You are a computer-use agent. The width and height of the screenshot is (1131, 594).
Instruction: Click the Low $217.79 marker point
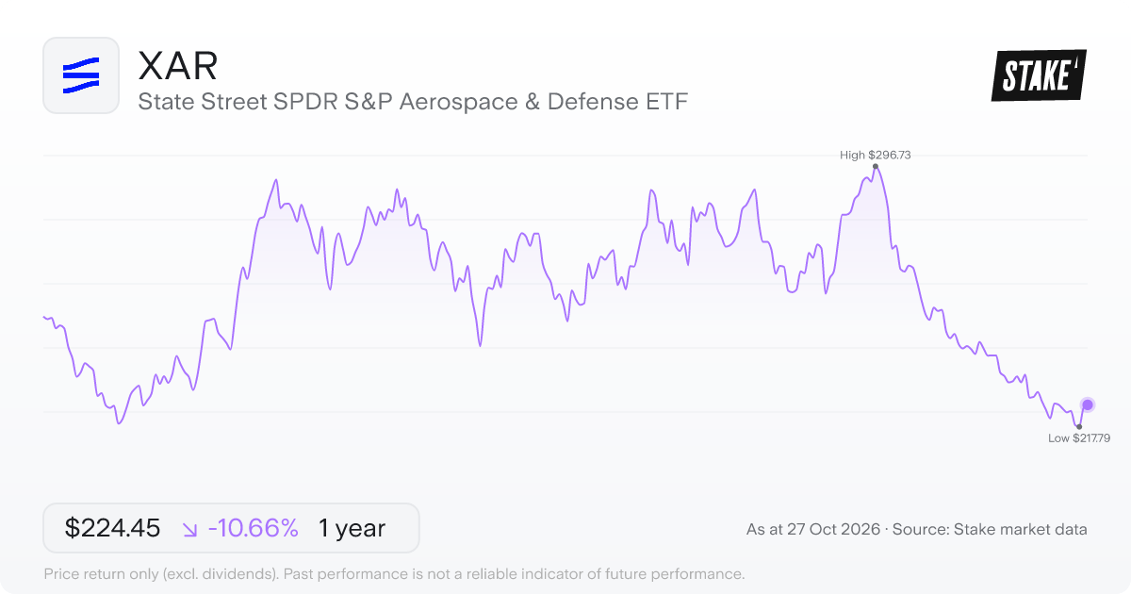point(1079,427)
